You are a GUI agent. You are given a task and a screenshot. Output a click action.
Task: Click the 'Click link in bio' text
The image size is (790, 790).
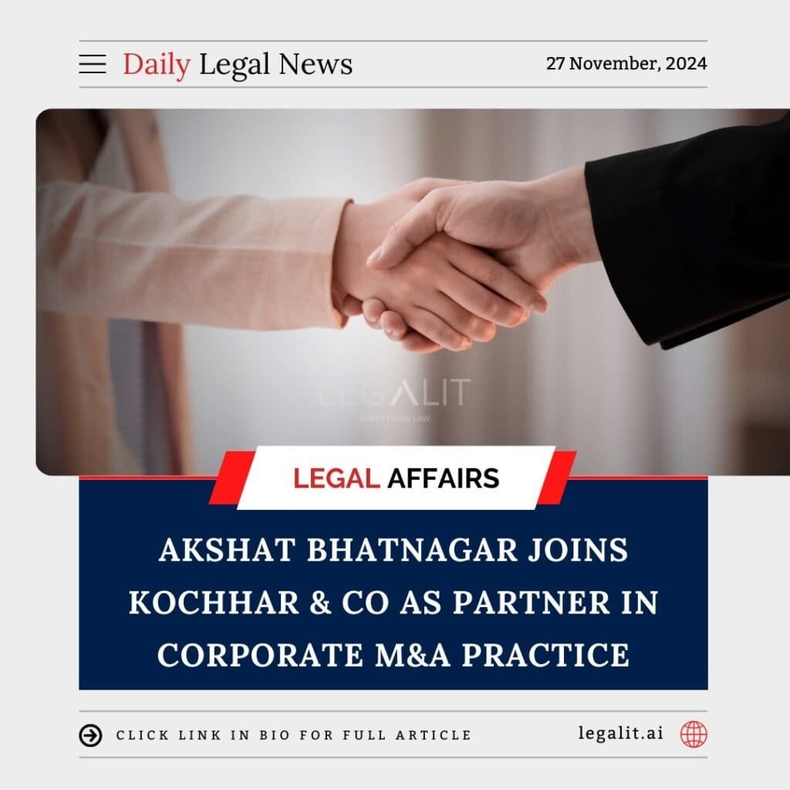point(294,735)
